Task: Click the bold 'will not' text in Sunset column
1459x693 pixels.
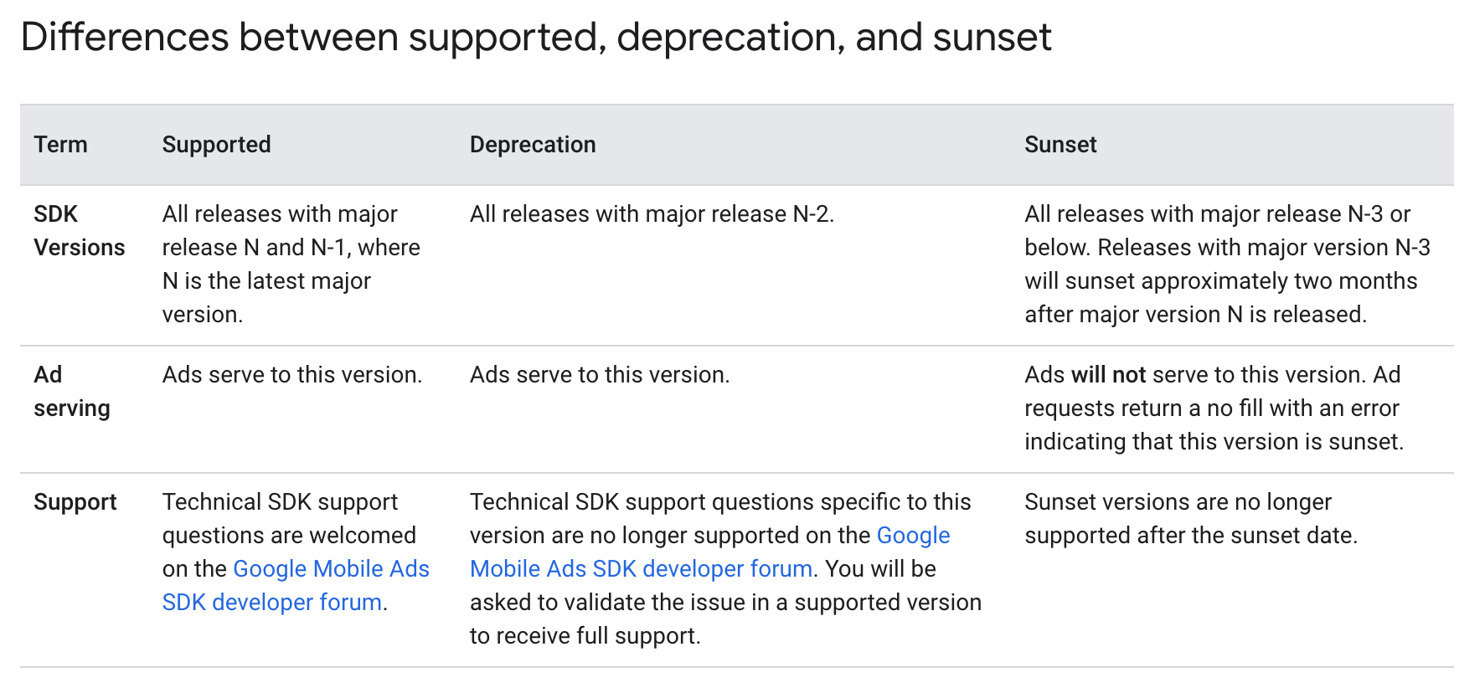Action: pos(1108,375)
